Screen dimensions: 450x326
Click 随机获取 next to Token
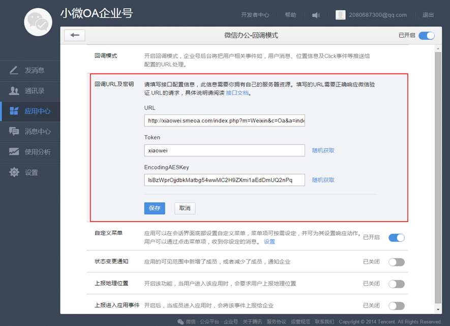coord(323,150)
